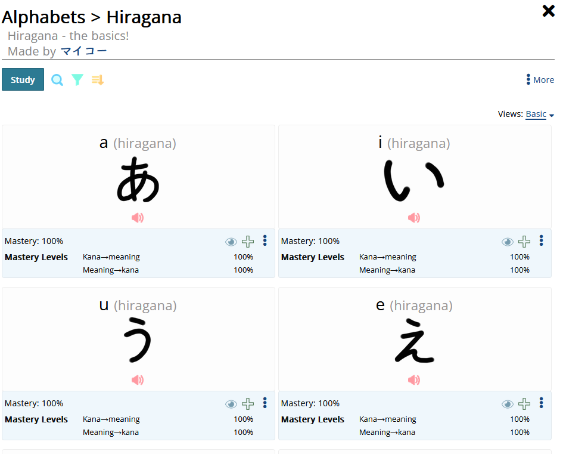Open the Views Basic dropdown
563x454 pixels.
[539, 114]
